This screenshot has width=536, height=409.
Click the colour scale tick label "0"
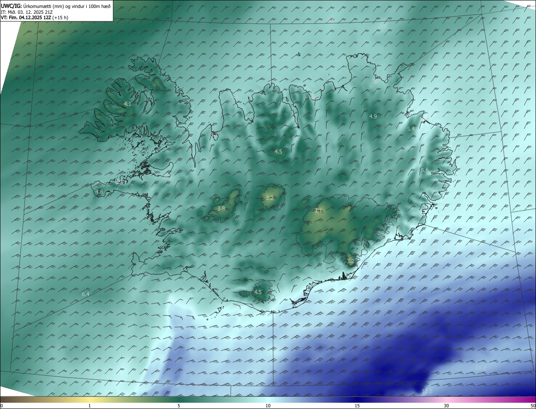2,406
